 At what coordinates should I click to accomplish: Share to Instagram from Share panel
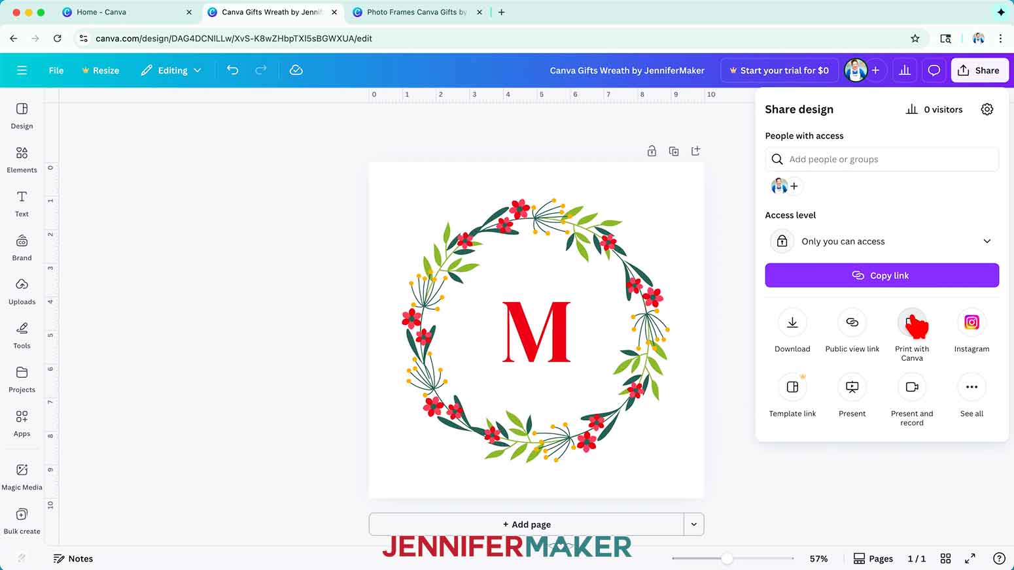(x=971, y=322)
